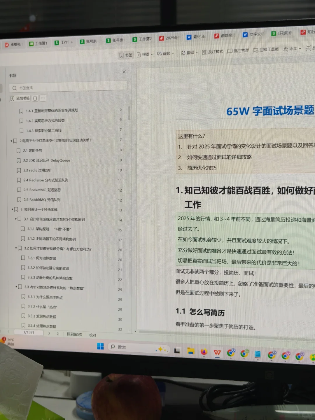Click the 书签 bookmarks icon in the toolbar
Screen dimensions: 315x420
tap(125, 55)
